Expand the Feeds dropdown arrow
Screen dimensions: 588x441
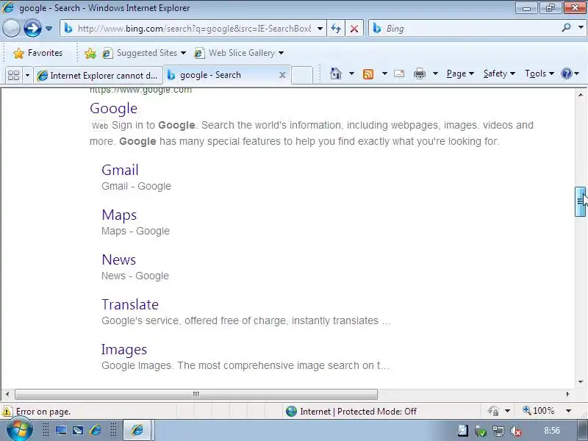click(x=384, y=73)
